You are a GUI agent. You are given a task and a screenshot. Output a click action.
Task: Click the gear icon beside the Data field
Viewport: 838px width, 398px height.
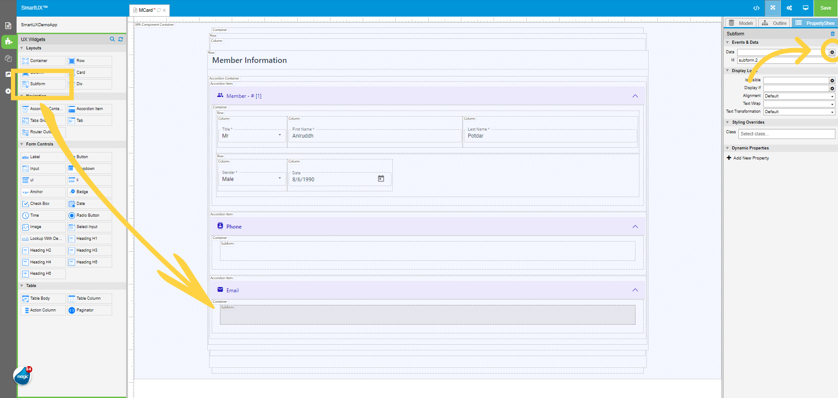click(x=832, y=52)
